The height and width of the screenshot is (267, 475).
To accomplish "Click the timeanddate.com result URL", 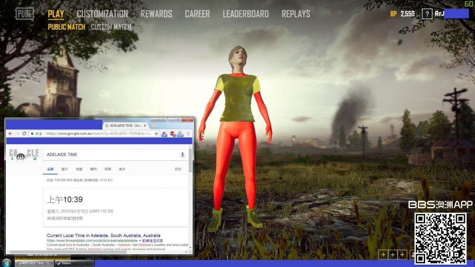I will (x=92, y=240).
